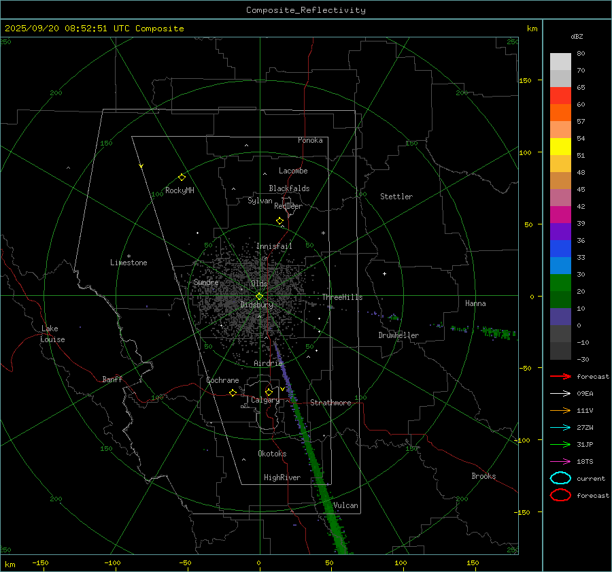612x572 pixels.
Task: Select the Strathmore label on the map
Action: [x=330, y=403]
